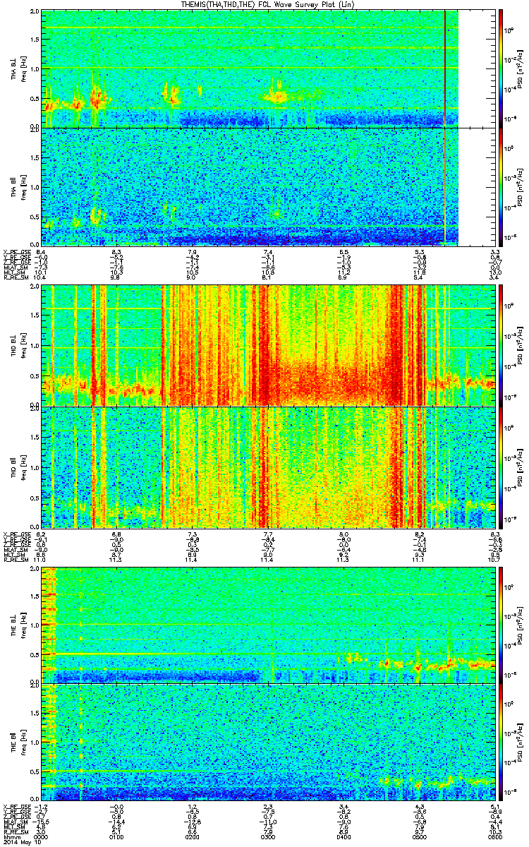
Task: Click the color bar beside the THA Bll panel
Action: pyautogui.click(x=500, y=186)
